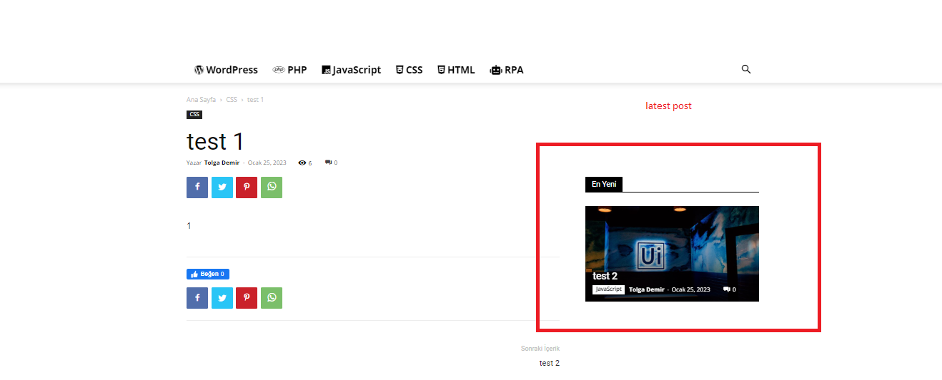The image size is (942, 380).
Task: Open the CSS breadcrumb link
Action: tap(232, 100)
